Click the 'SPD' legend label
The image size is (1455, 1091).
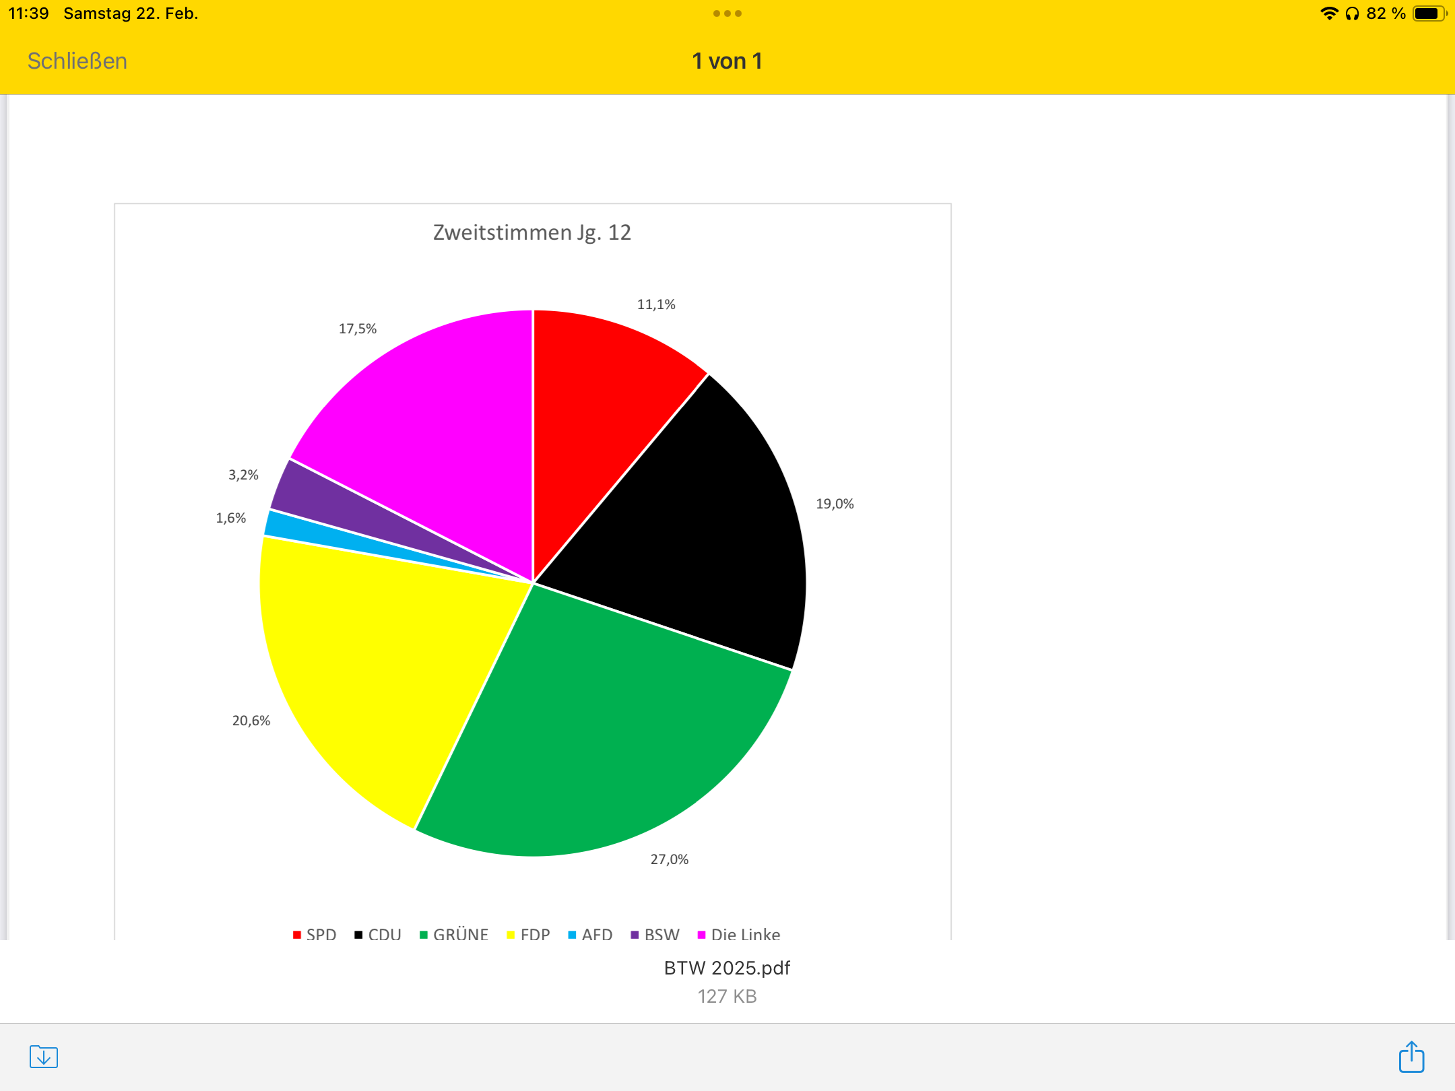click(321, 934)
